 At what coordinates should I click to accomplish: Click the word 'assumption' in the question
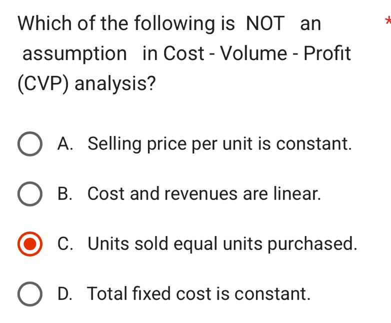(74, 54)
